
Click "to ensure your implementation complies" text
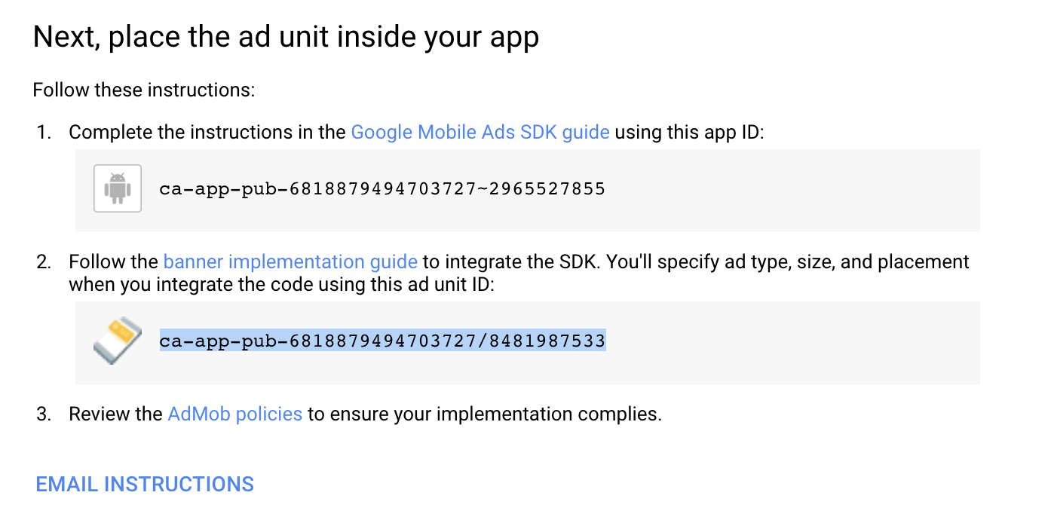pyautogui.click(x=484, y=414)
